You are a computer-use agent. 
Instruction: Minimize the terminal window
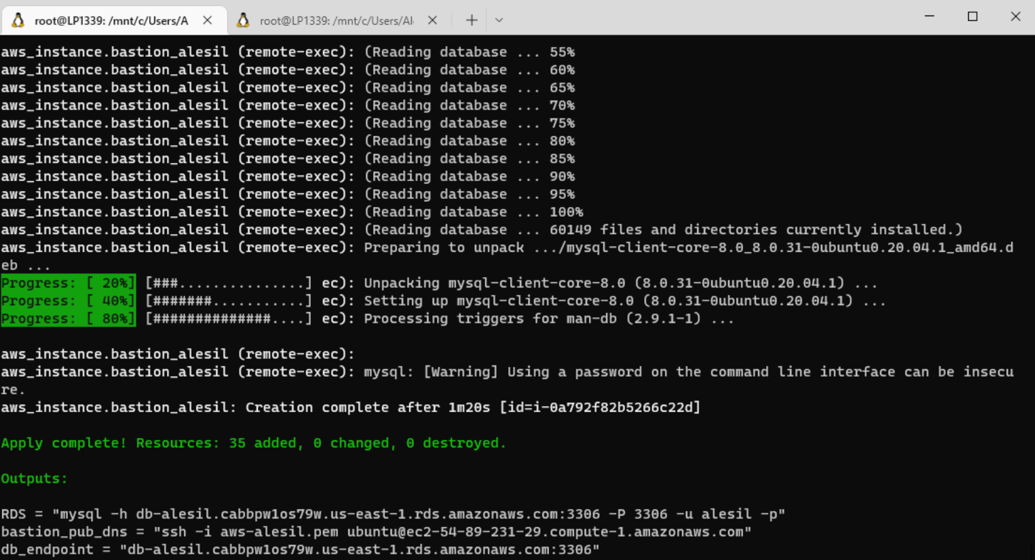click(x=929, y=17)
